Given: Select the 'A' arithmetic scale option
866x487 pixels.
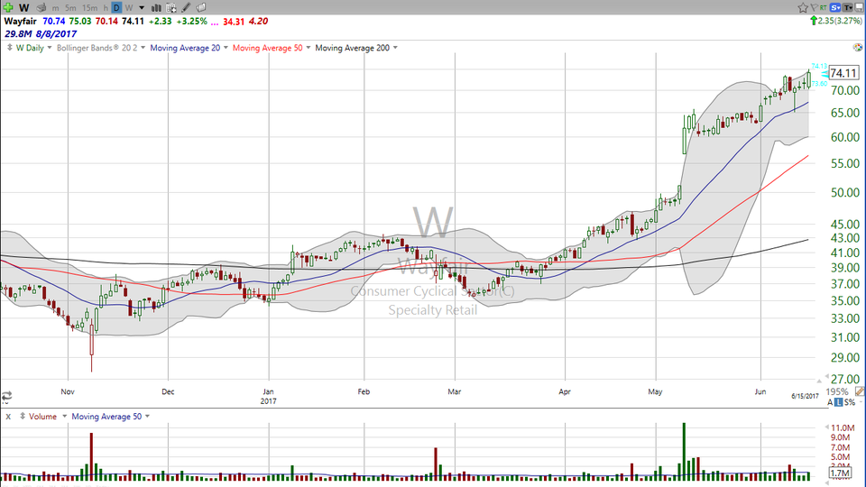Looking at the screenshot, I should pos(830,402).
